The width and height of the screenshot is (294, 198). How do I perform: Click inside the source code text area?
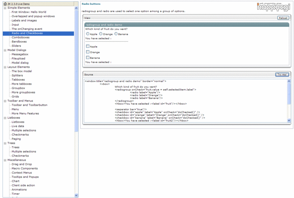(x=186, y=101)
